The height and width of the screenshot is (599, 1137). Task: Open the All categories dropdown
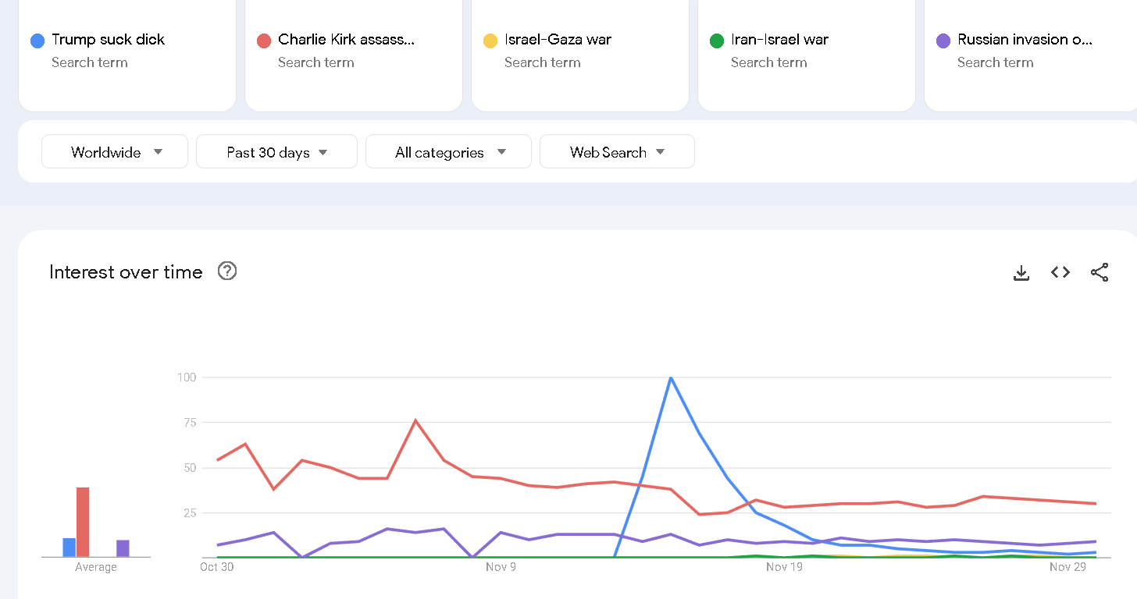(x=448, y=152)
